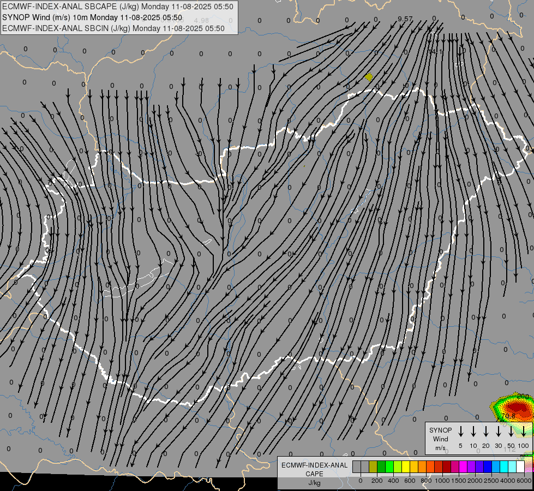Click the J/kg unit label in legend

[x=314, y=483]
